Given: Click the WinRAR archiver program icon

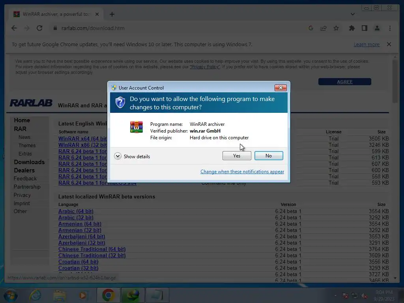Looking at the screenshot, I should point(136,127).
